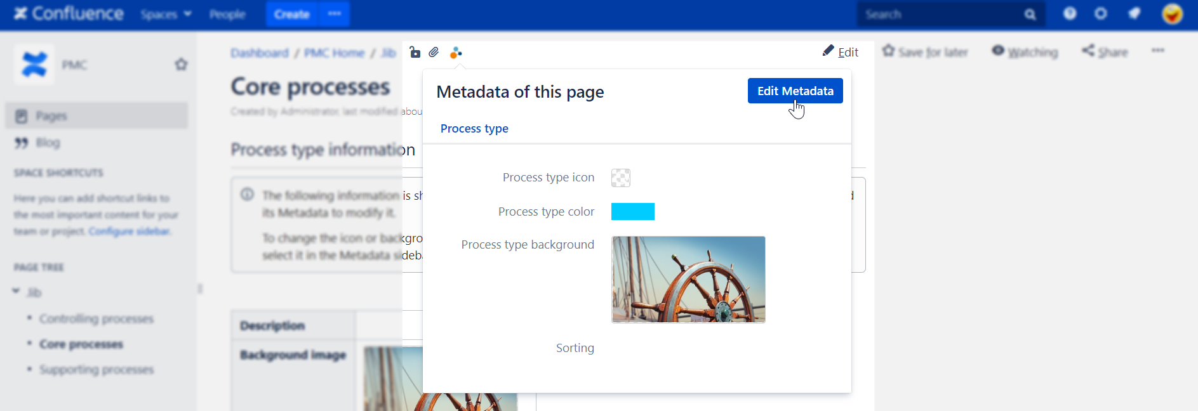Click the info icon in the note panel
This screenshot has width=1198, height=411.
coord(248,194)
